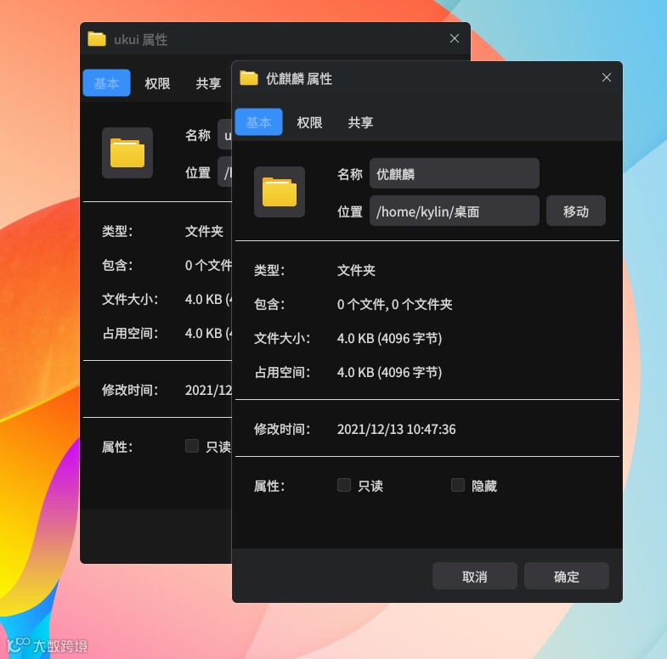The height and width of the screenshot is (659, 667).
Task: Click the 名称 field containing 优麒麟
Action: (x=455, y=173)
